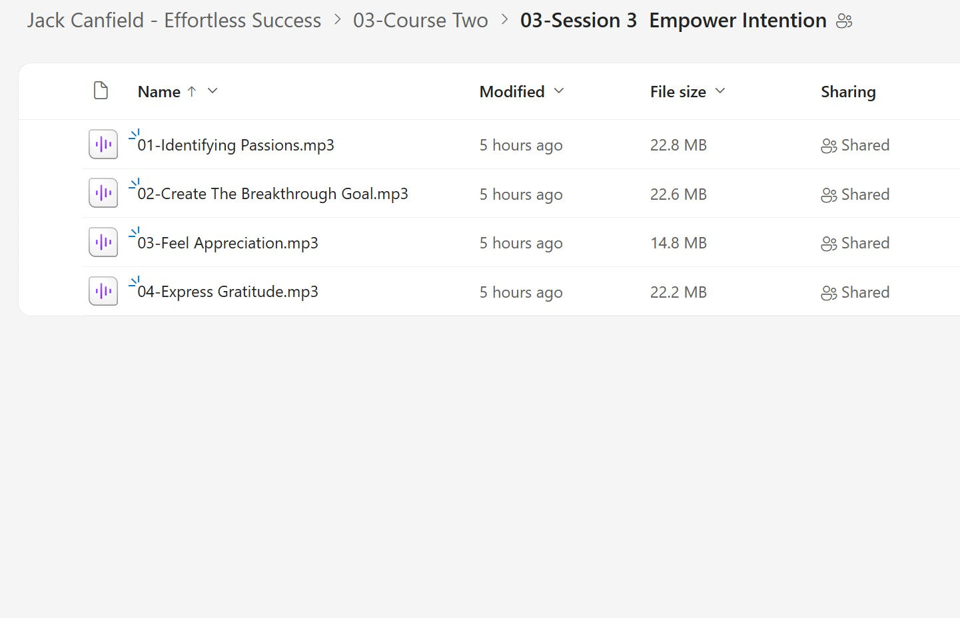Click the file type icon in the header row
The image size is (960, 618).
click(101, 91)
